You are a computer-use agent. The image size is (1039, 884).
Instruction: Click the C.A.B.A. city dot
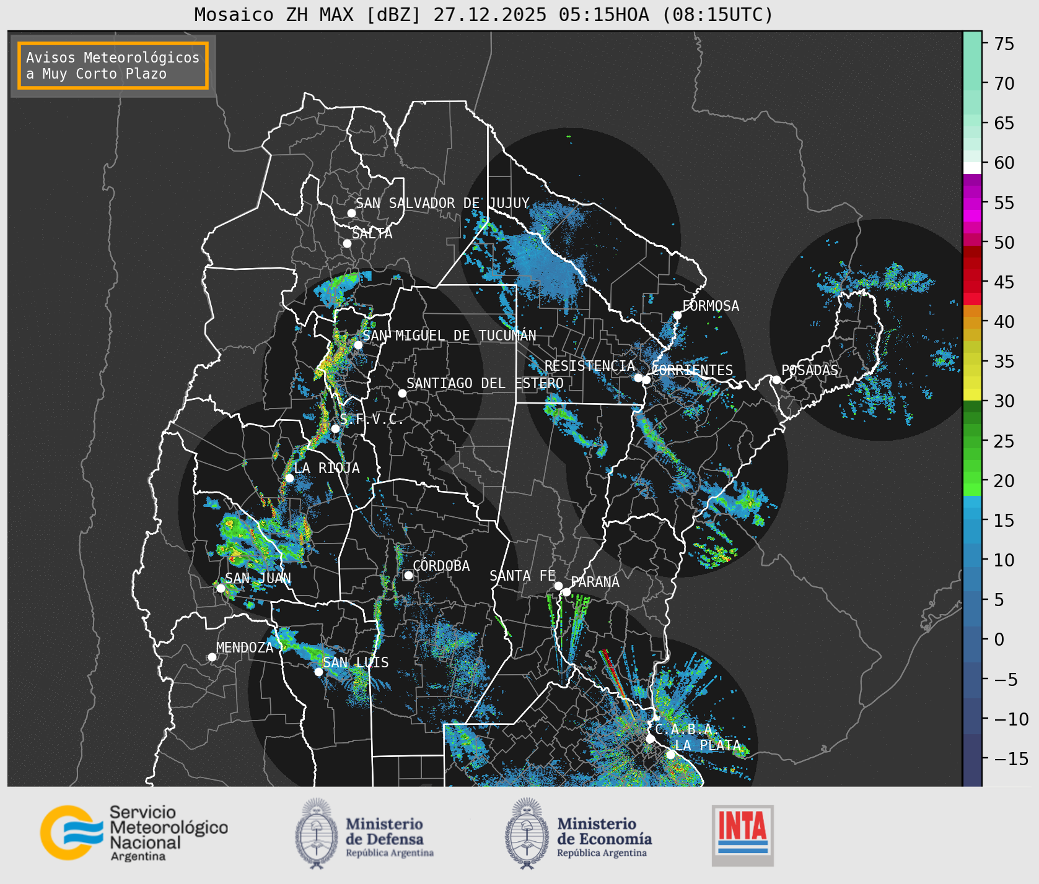[651, 739]
